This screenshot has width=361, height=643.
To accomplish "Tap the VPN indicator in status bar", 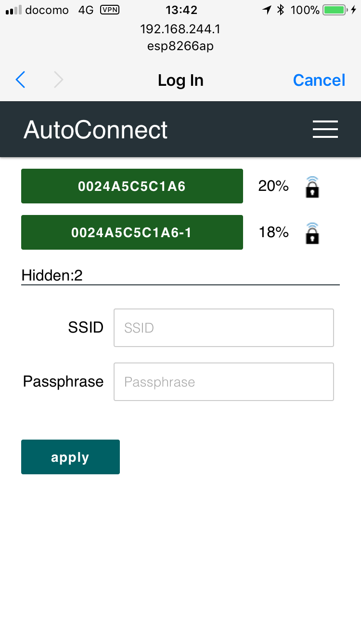I will pos(111,10).
